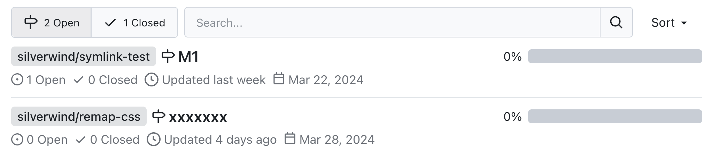712x159 pixels.
Task: Focus the Search... input field
Action: coord(392,23)
